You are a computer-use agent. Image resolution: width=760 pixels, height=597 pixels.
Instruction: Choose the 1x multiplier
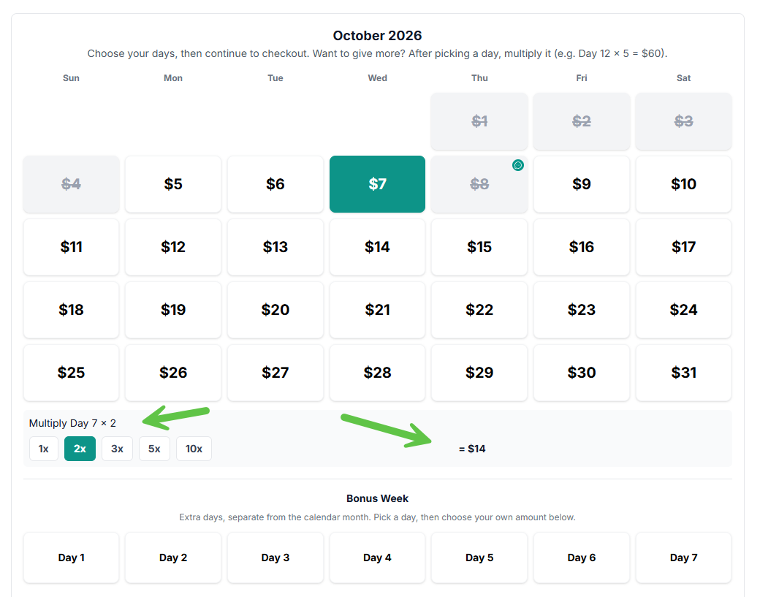44,449
